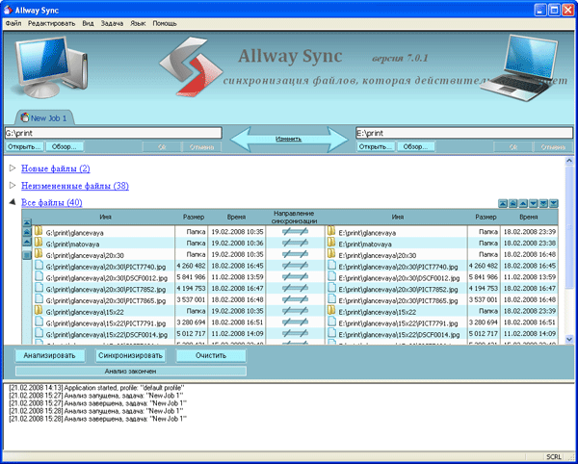
Task: Click the size cell 5 841 986 on the G: side
Action: click(191, 277)
